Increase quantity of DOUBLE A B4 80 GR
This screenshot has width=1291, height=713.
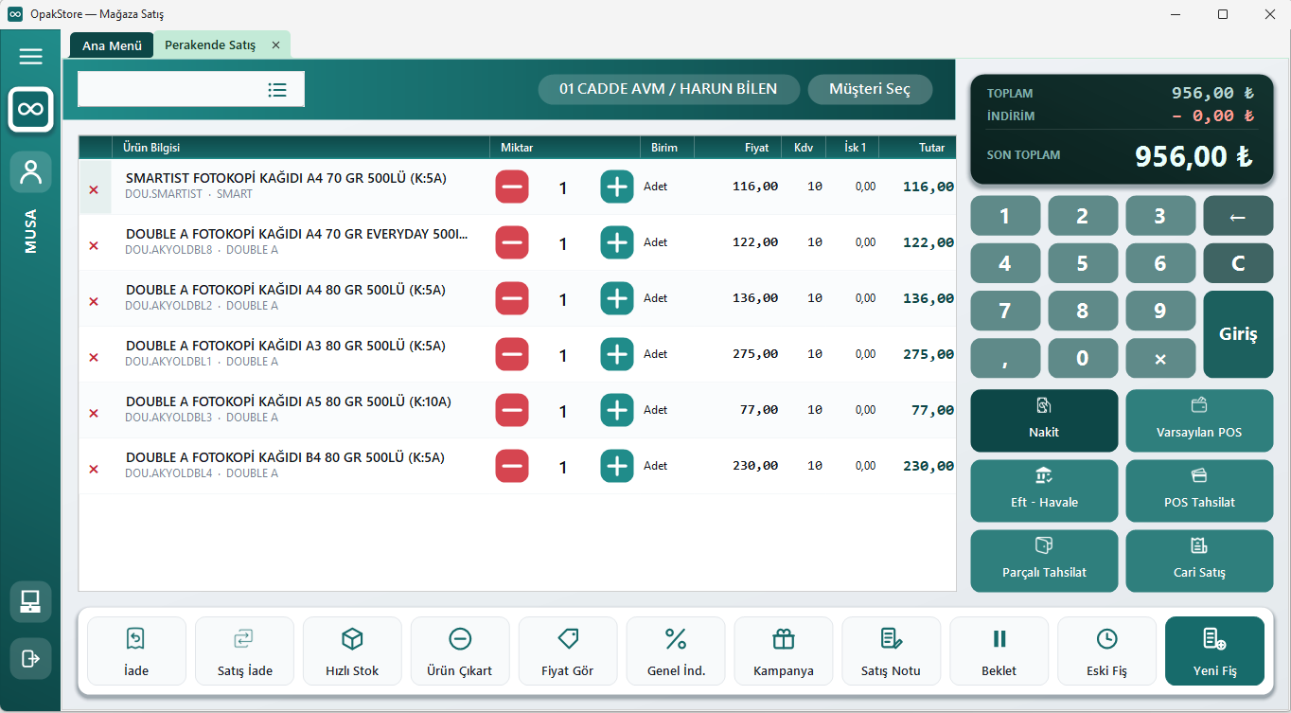[617, 466]
